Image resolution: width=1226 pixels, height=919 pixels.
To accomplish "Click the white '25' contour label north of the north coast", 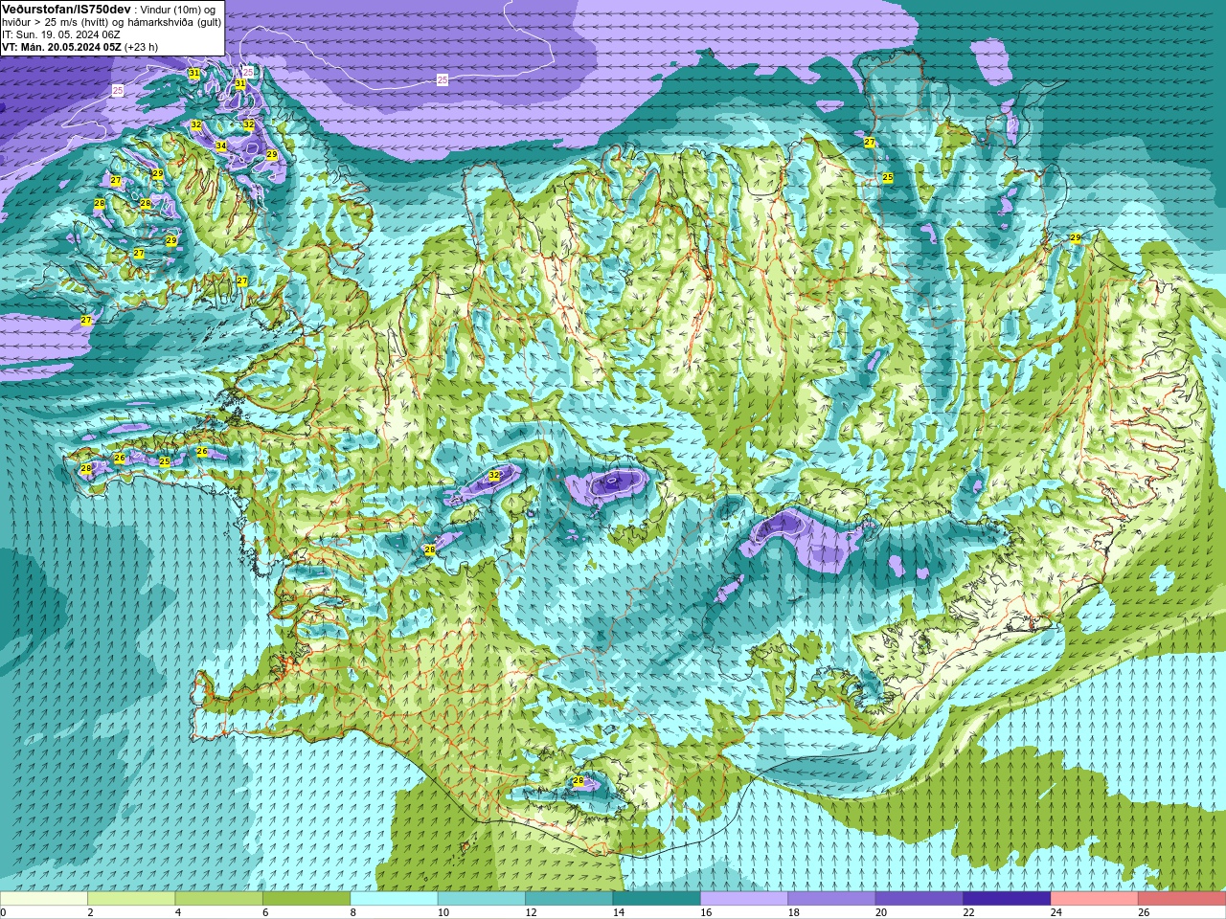I will (x=443, y=80).
